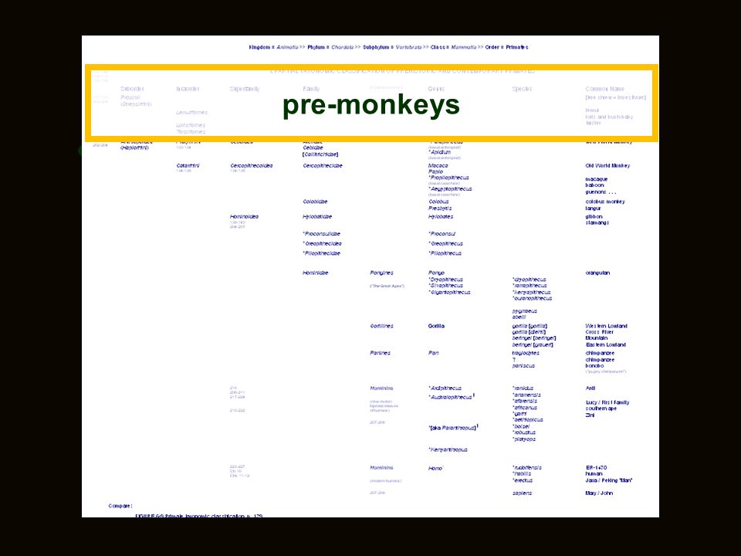Screen dimensions: 741x556
Task: Select the 'Cercopithecidae' family entry
Action: tap(323, 165)
